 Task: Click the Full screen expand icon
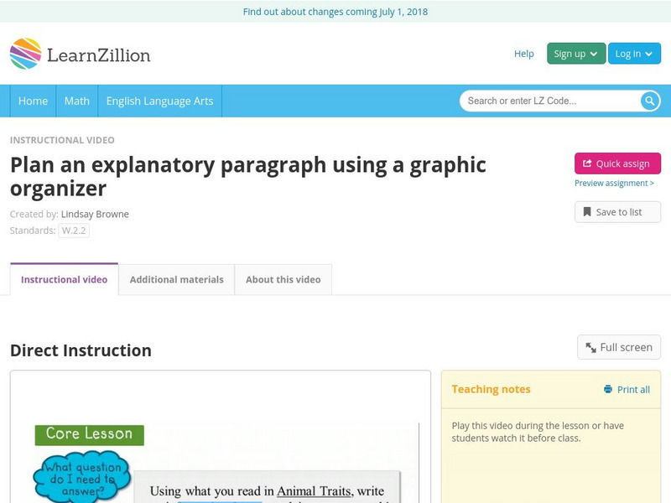click(591, 347)
